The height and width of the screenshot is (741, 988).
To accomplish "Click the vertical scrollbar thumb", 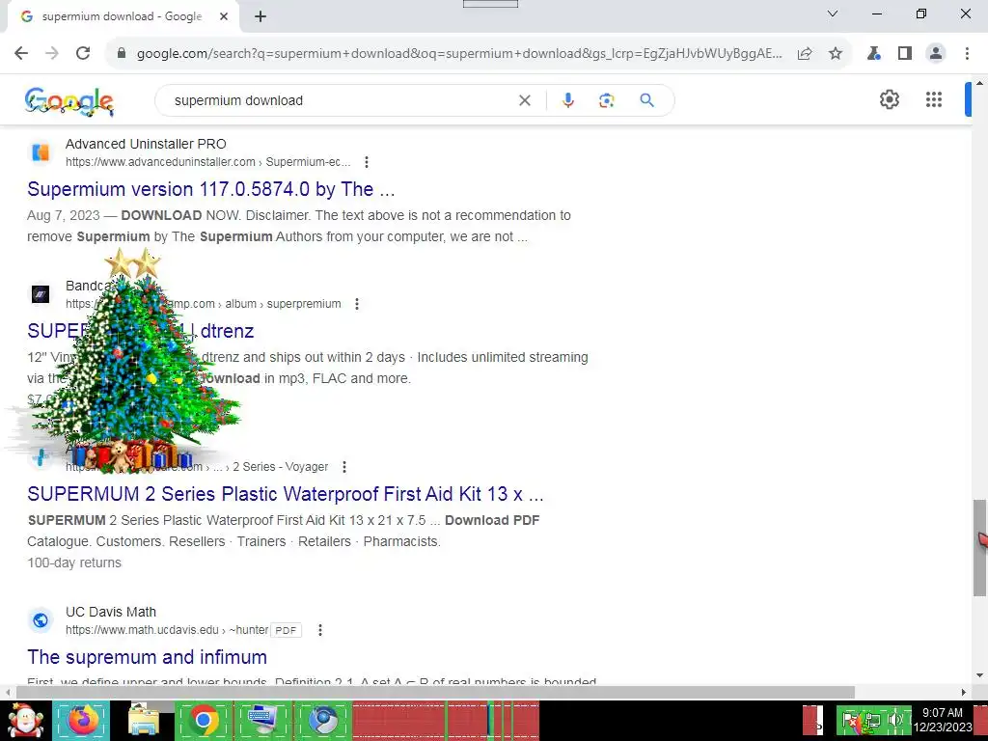I will [x=979, y=547].
